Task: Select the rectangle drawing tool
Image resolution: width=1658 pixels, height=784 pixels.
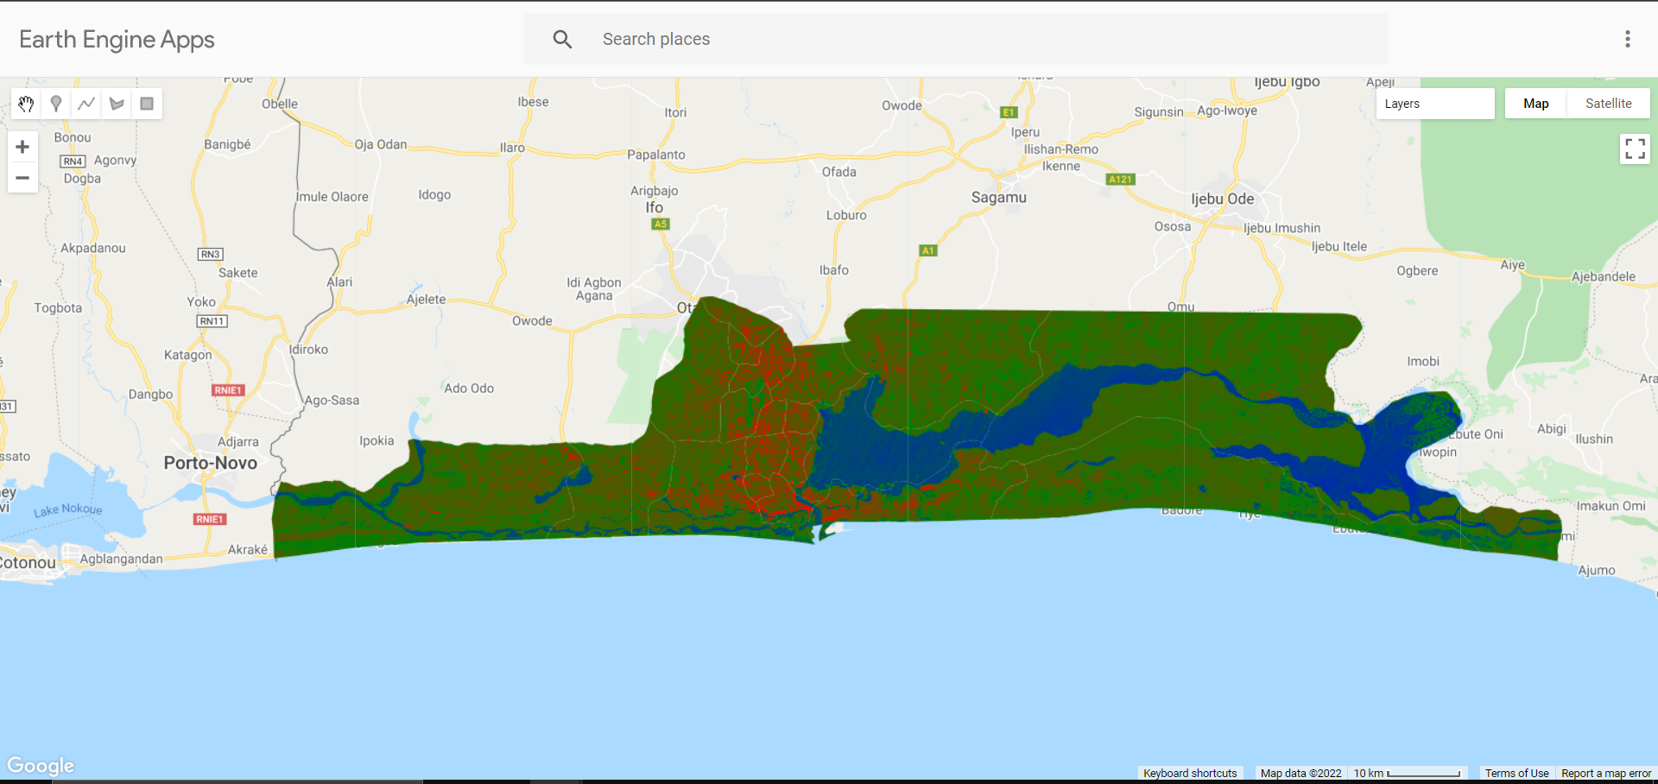Action: pyautogui.click(x=147, y=104)
